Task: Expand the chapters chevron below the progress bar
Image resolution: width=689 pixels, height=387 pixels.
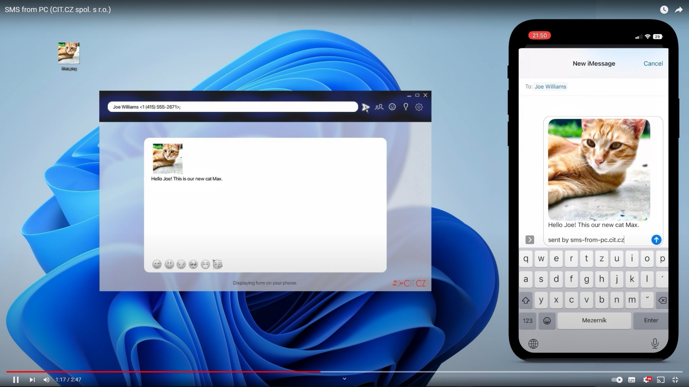Action: pyautogui.click(x=344, y=379)
